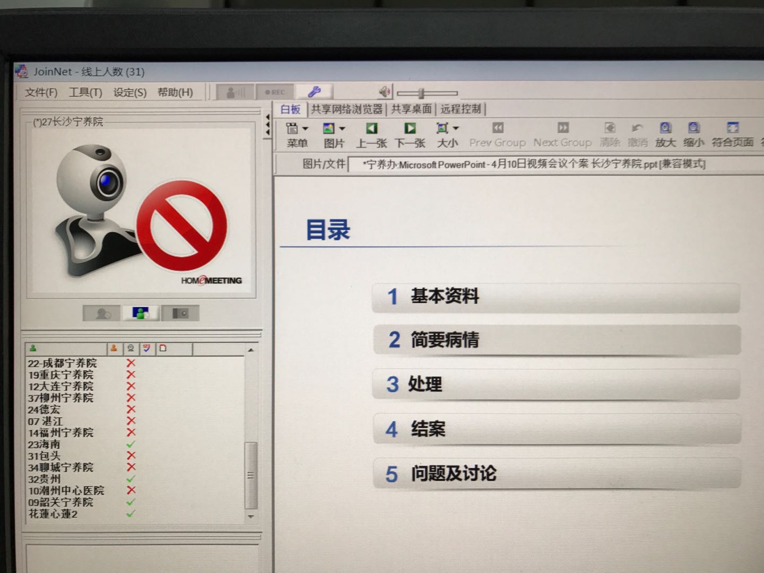This screenshot has height=573, width=764.
Task: Click the microphone talk request icon
Action: coord(236,92)
